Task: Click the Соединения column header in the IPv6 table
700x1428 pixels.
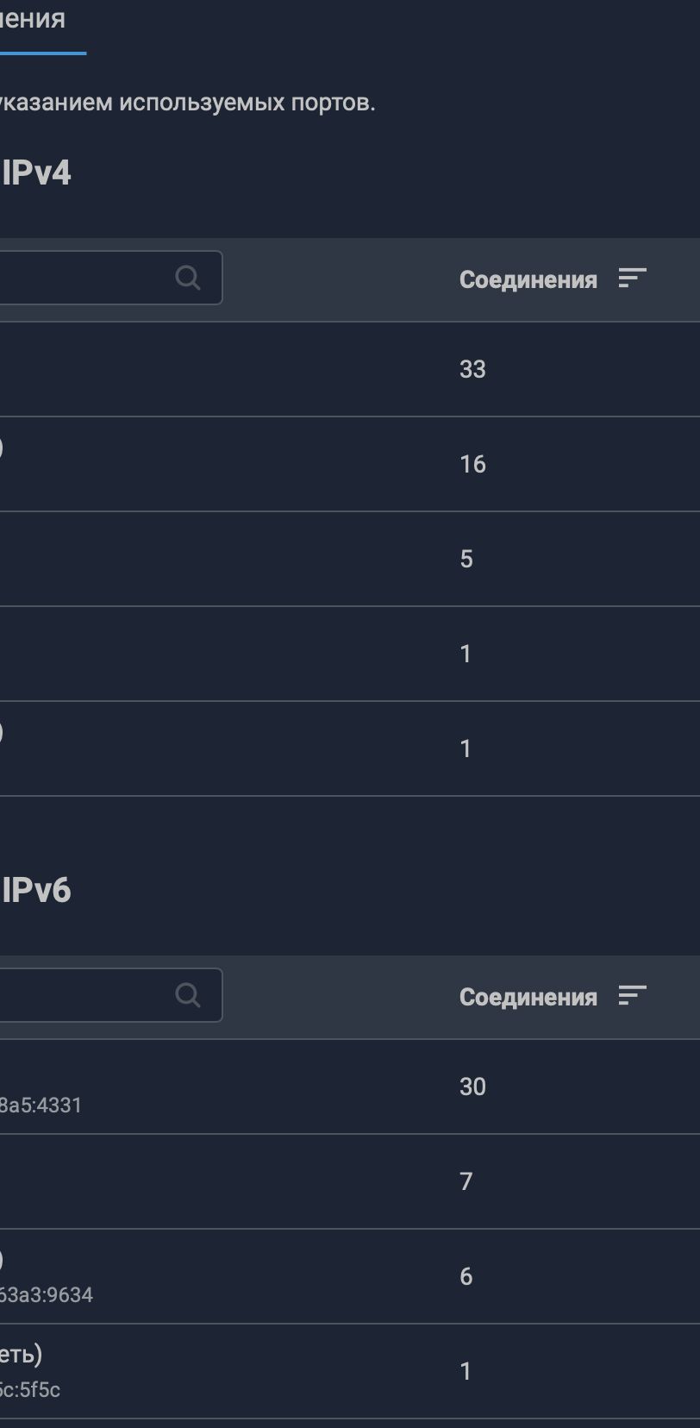Action: 528,997
